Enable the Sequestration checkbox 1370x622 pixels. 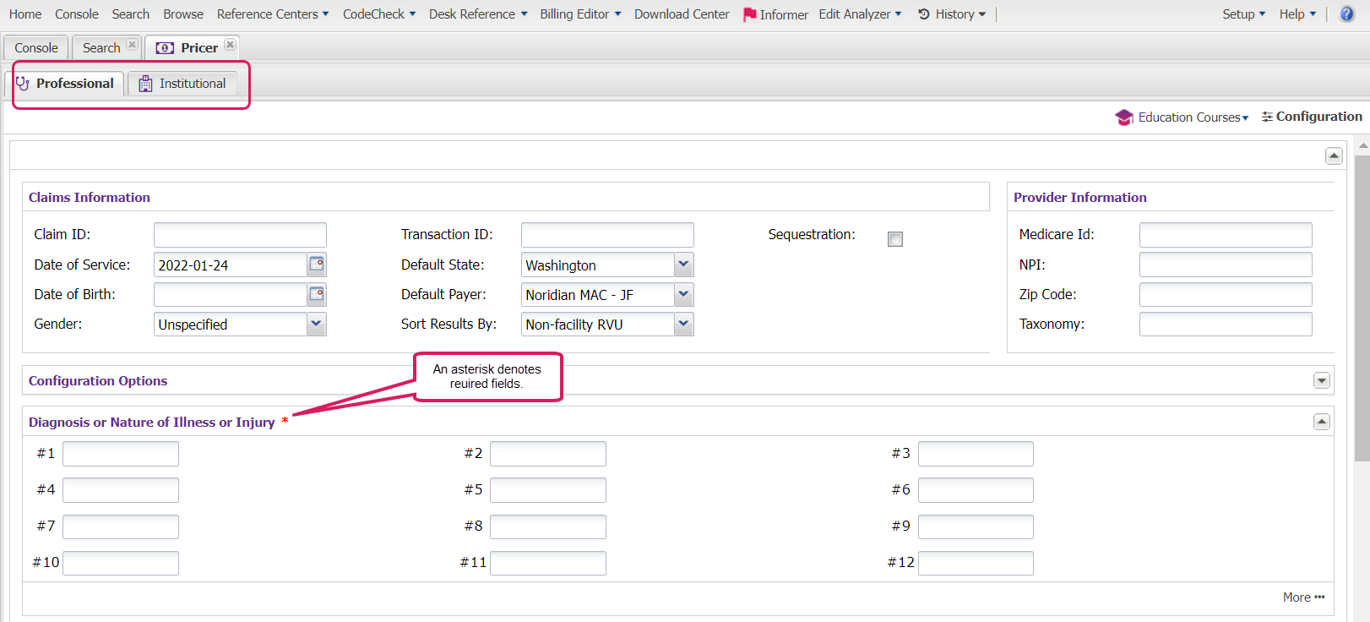coord(895,239)
